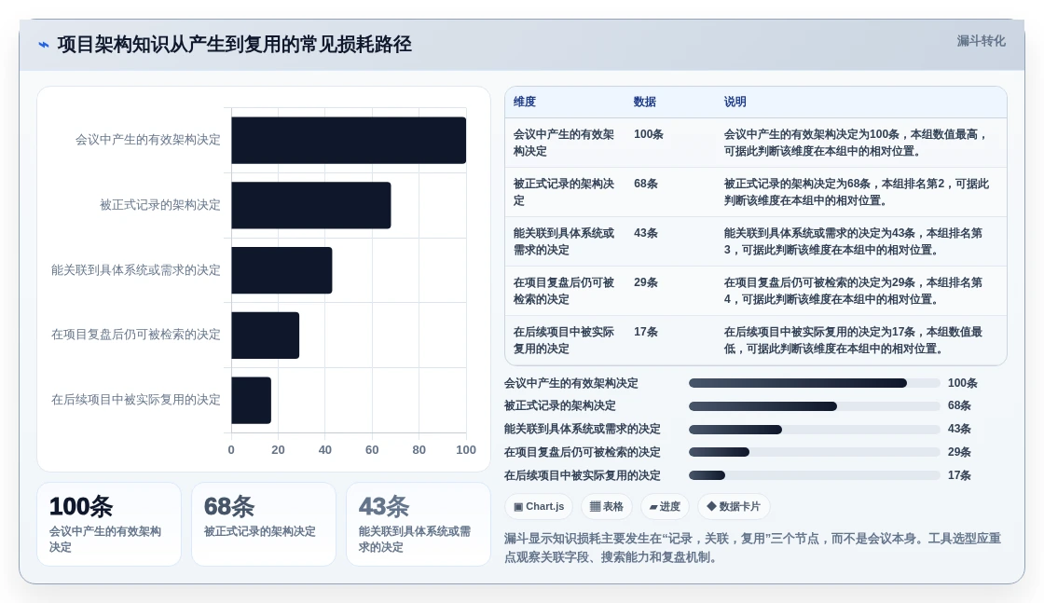Viewport: 1044px width, 603px height.
Task: Click the 维度 column header
Action: coord(525,102)
